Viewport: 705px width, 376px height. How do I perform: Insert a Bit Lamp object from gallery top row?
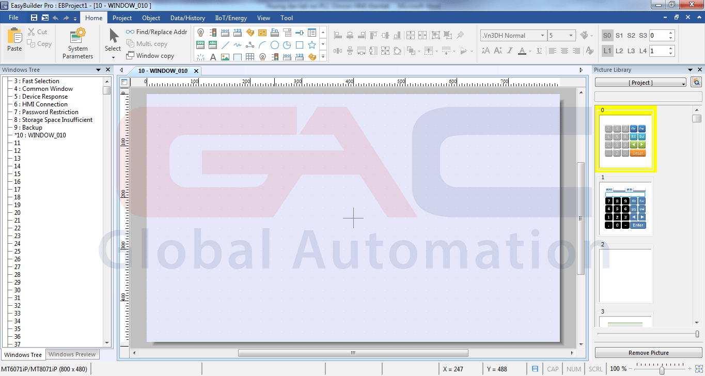(200, 33)
